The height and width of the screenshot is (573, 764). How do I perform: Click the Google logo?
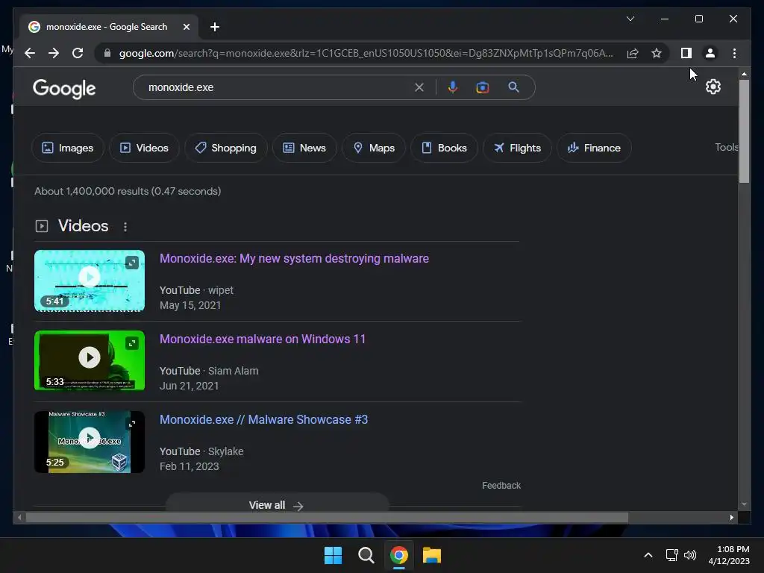tap(64, 88)
